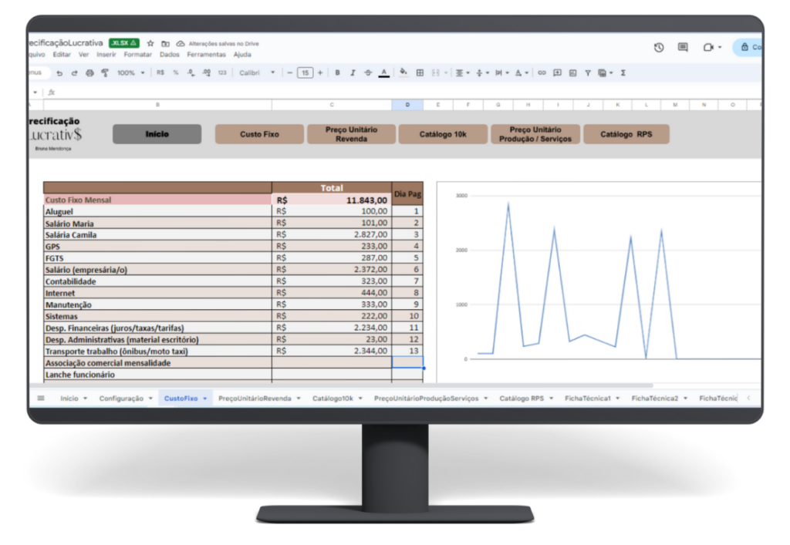This screenshot has width=790, height=545.
Task: Open the Ferramentas menu
Action: point(207,55)
